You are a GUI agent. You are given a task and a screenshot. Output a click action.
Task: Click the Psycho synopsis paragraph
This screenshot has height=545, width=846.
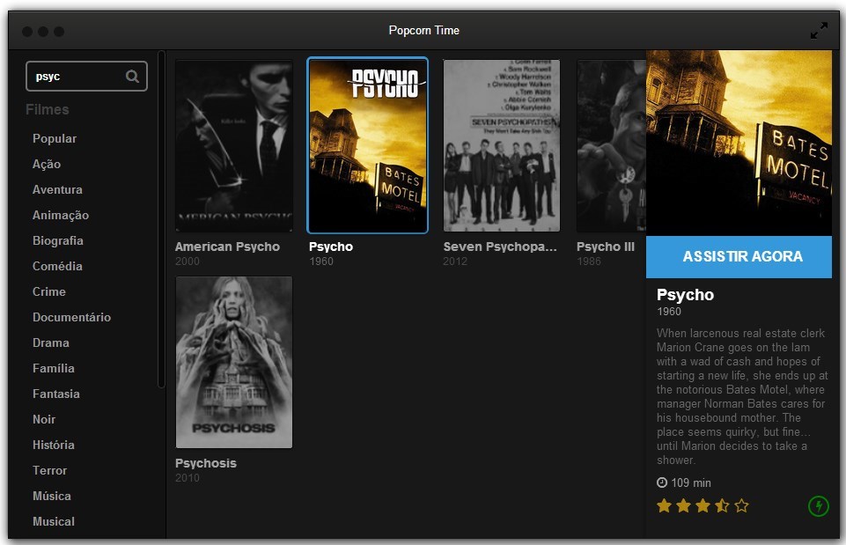coord(742,396)
